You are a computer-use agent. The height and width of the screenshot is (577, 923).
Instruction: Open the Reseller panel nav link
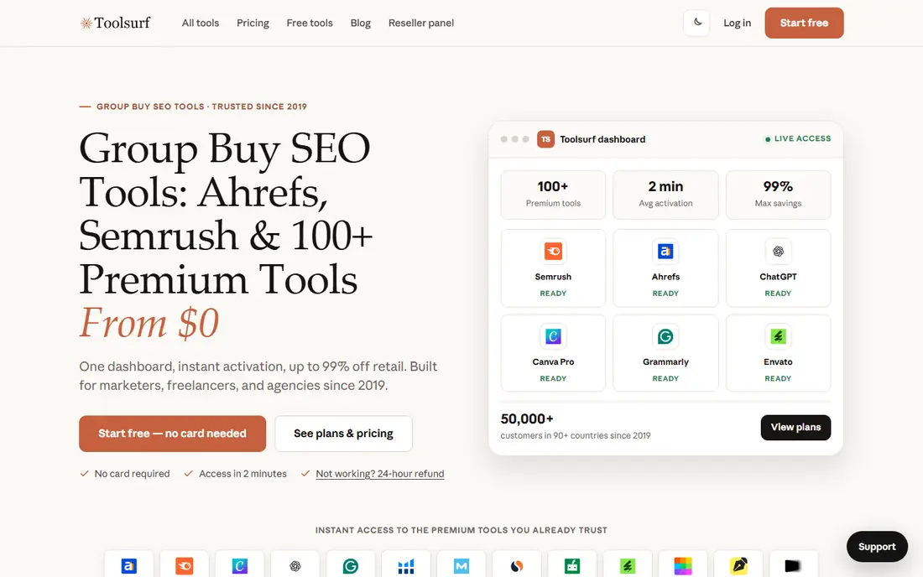421,23
